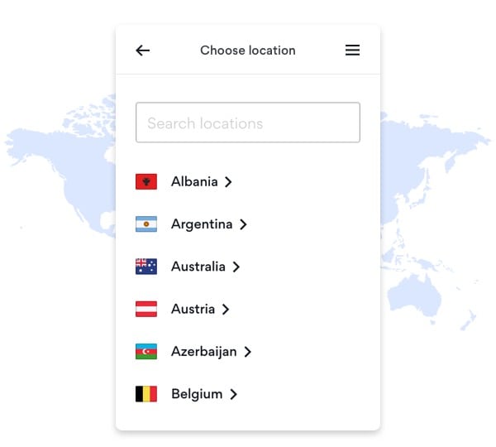Open the hamburger menu icon

(352, 50)
